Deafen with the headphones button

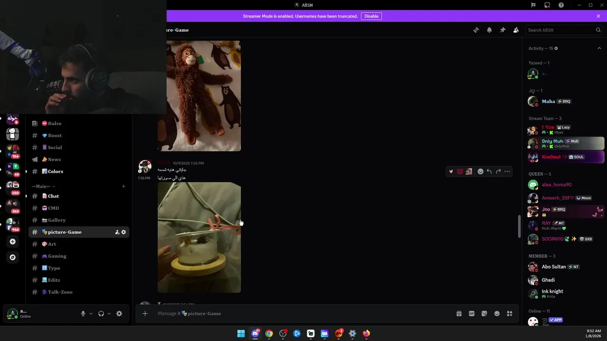101,314
